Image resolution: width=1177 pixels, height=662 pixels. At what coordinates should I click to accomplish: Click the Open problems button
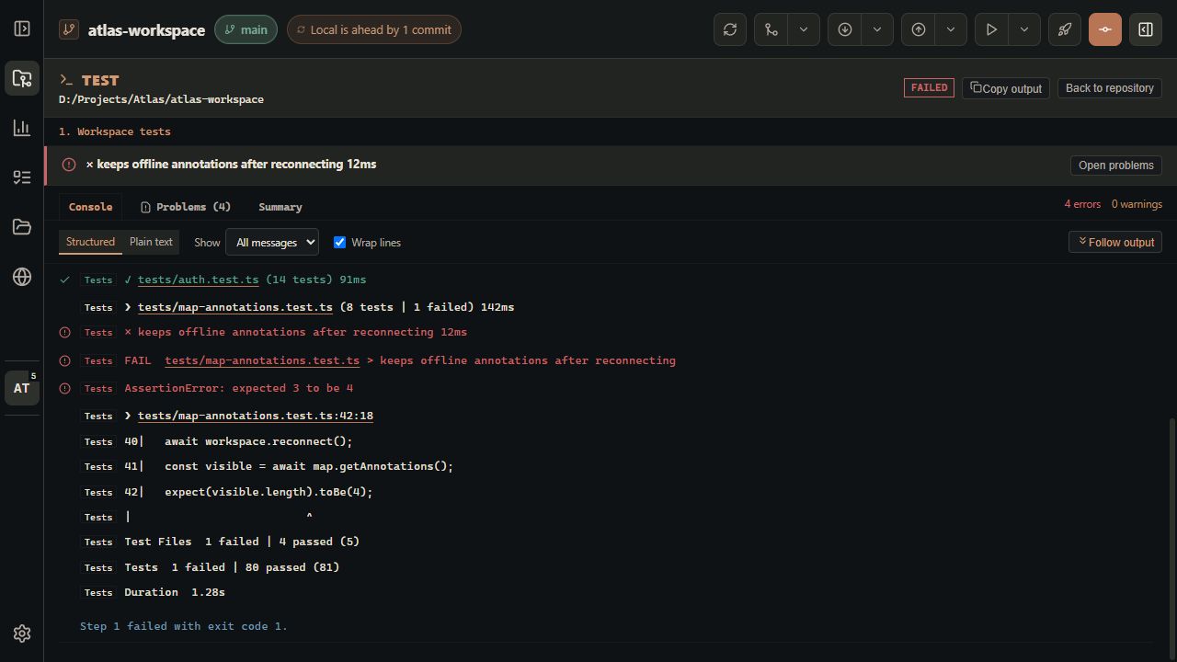1115,165
